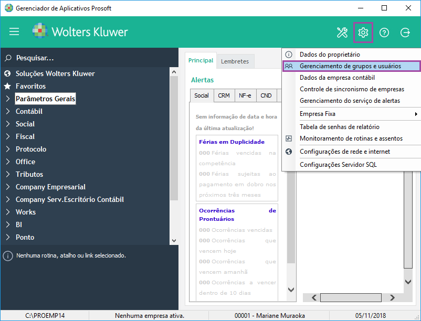Click sidebar tree scroll down arrow
Image resolution: width=421 pixels, height=321 pixels.
[x=174, y=241]
